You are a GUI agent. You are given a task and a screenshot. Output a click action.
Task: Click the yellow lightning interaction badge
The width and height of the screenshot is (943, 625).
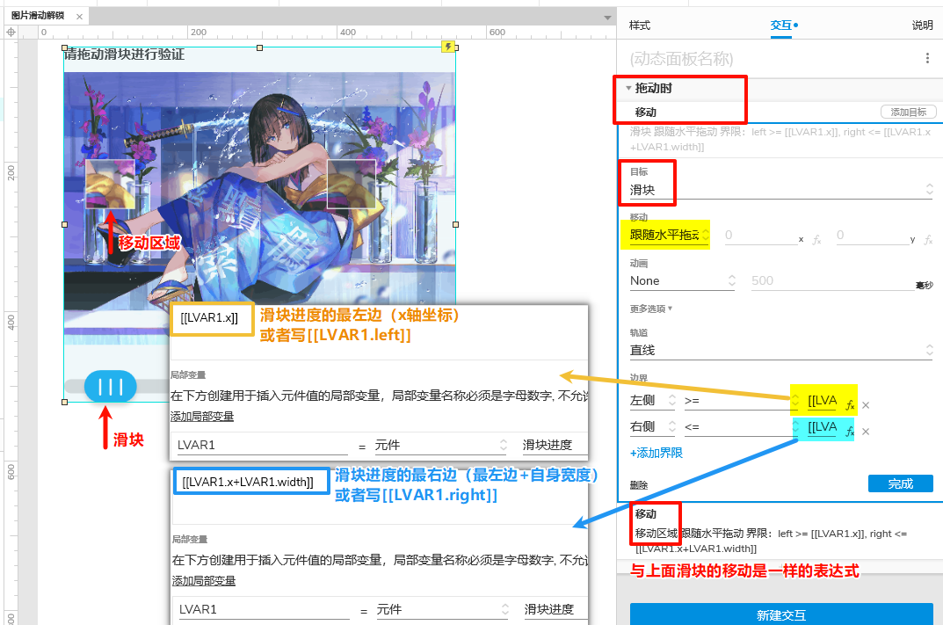(448, 47)
